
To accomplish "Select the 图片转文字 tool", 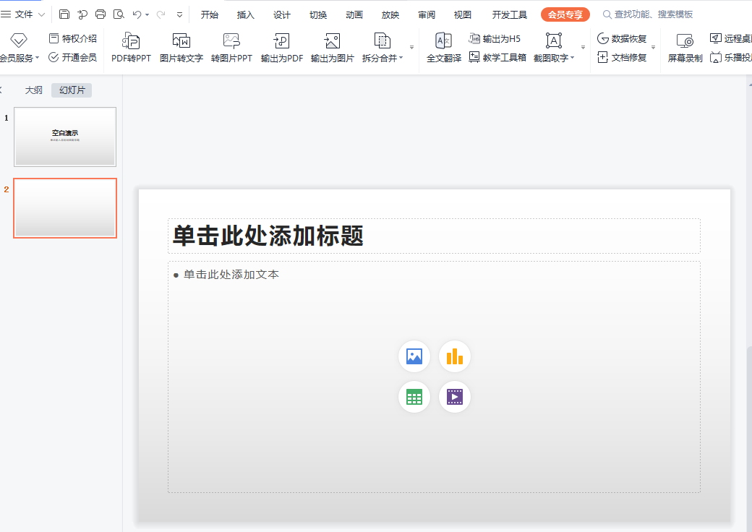I will tap(181, 47).
